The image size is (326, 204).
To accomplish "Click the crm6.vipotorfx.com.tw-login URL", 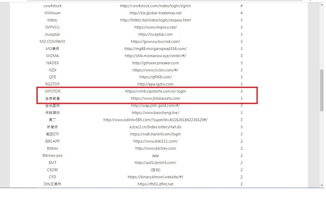I will click(155, 91).
